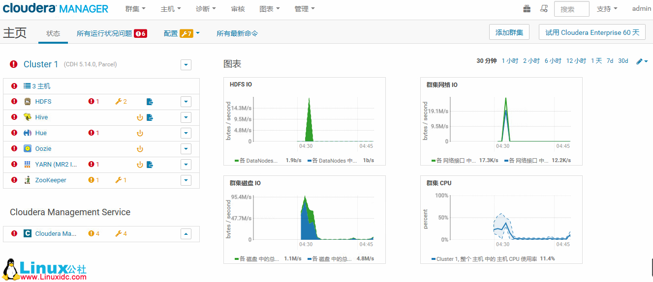Viewport: 653px width, 282px height.
Task: Click the HDFS service icon
Action: (28, 102)
